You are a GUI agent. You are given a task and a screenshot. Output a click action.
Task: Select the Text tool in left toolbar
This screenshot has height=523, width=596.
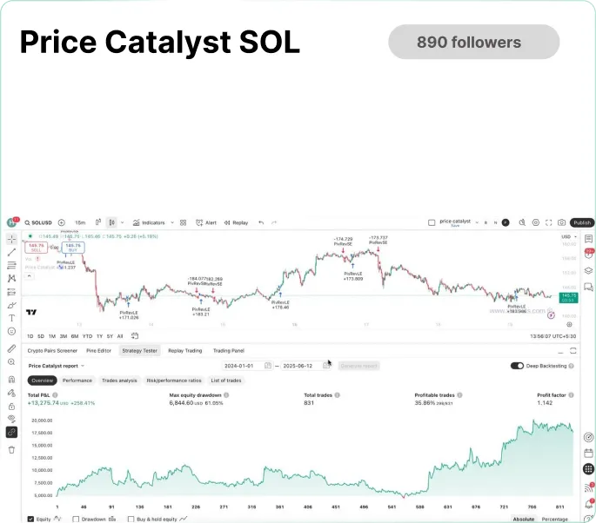12,318
